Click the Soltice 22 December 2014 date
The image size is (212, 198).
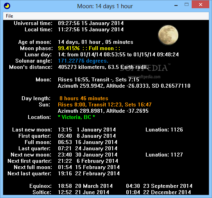pyautogui.click(x=158, y=192)
